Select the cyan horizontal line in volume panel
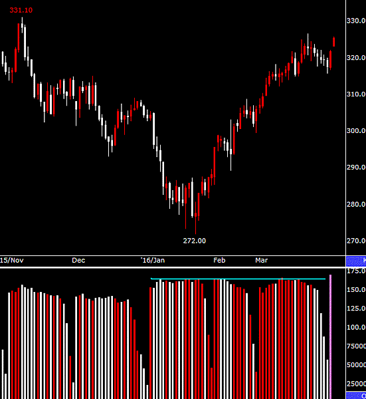 click(238, 279)
